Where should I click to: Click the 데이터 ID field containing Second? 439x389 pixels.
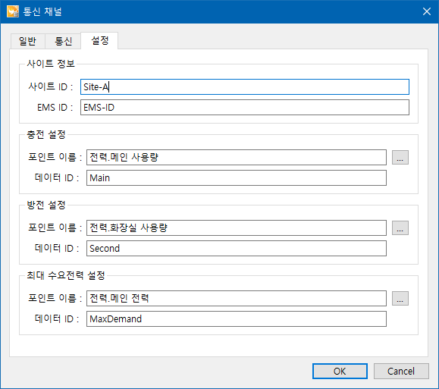[x=237, y=249]
